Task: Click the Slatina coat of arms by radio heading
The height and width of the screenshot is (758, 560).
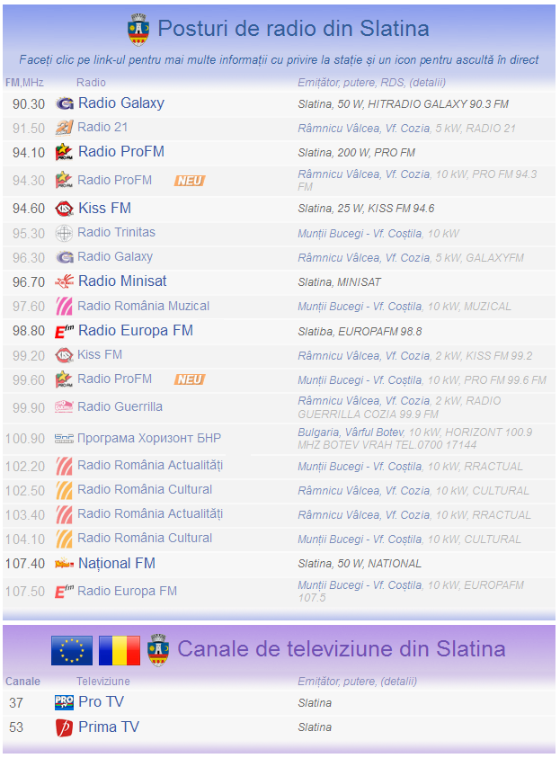Action: point(138,30)
